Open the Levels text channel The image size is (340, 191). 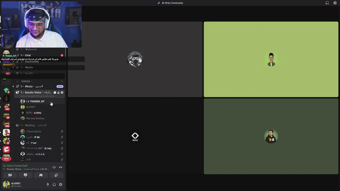[40, 73]
